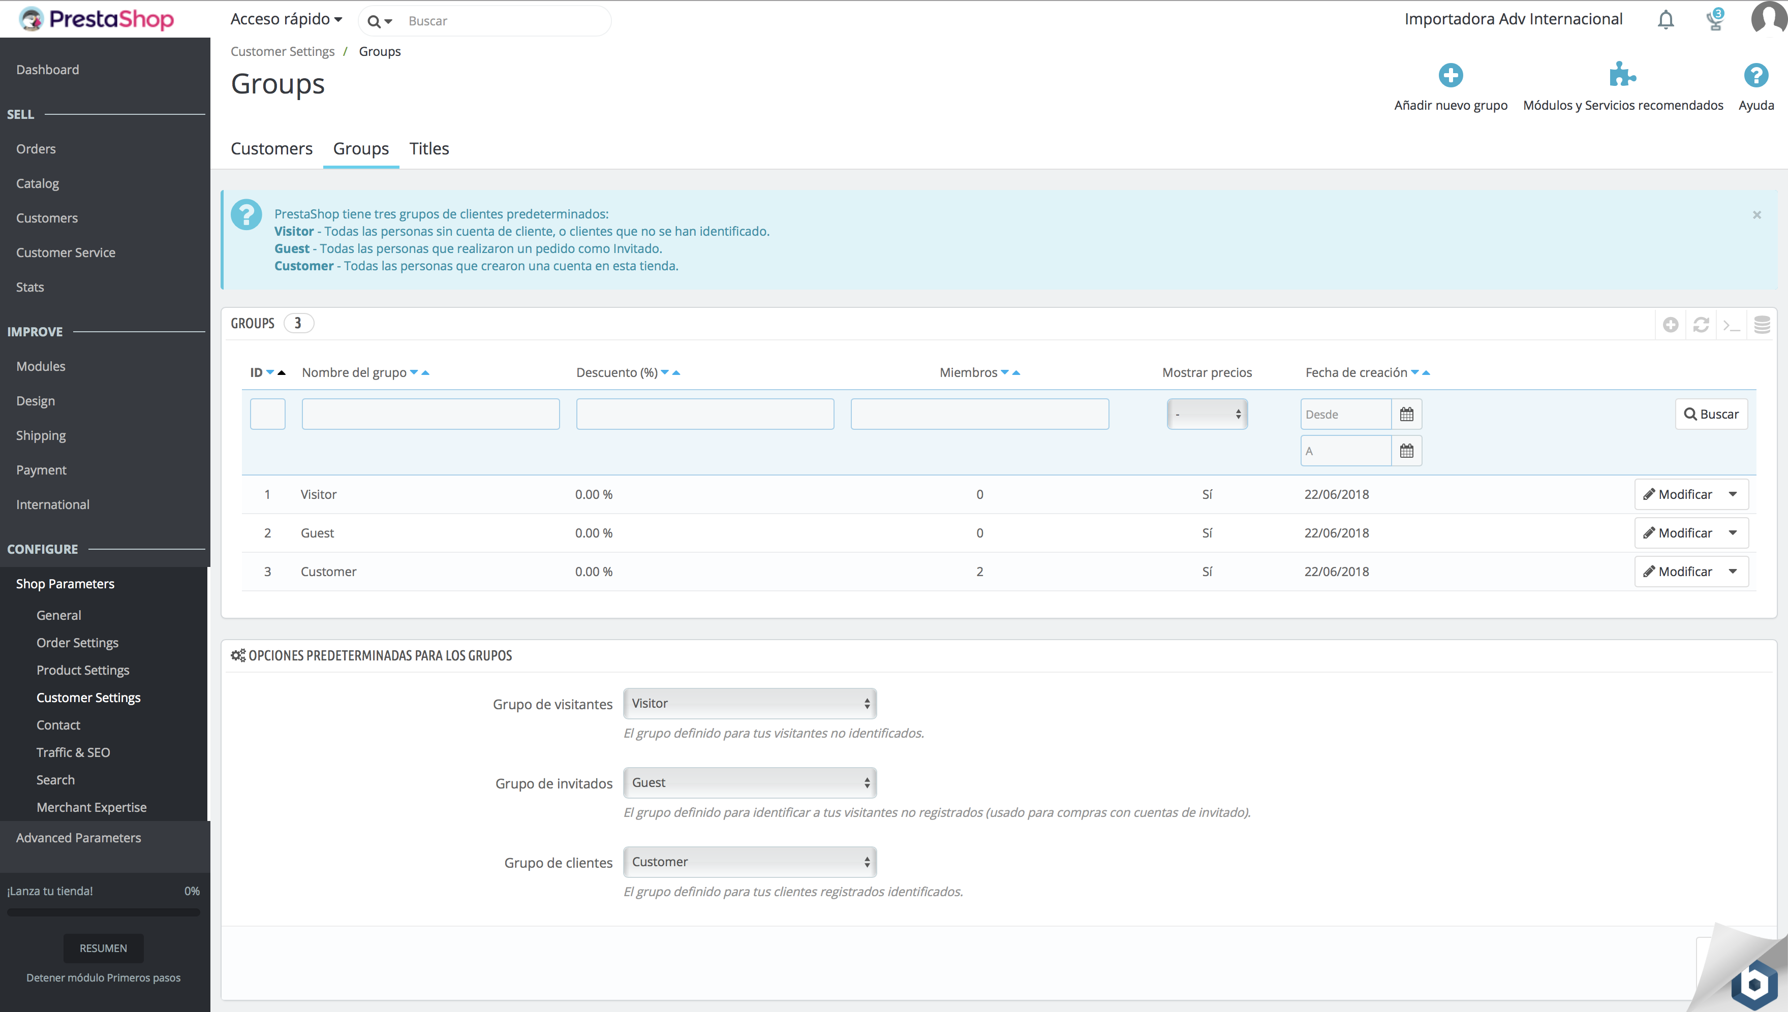Export to SQL Manager database icon
Viewport: 1788px width, 1012px height.
coord(1762,325)
